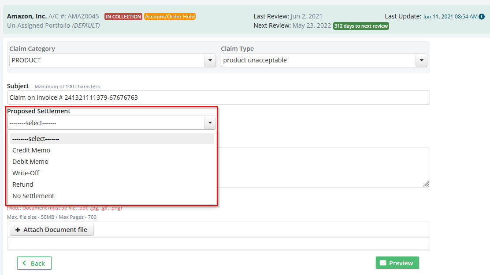The width and height of the screenshot is (490, 275).
Task: Click the description text area
Action: [x=323, y=167]
